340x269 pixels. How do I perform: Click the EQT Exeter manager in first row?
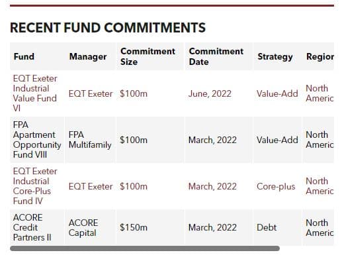(91, 93)
